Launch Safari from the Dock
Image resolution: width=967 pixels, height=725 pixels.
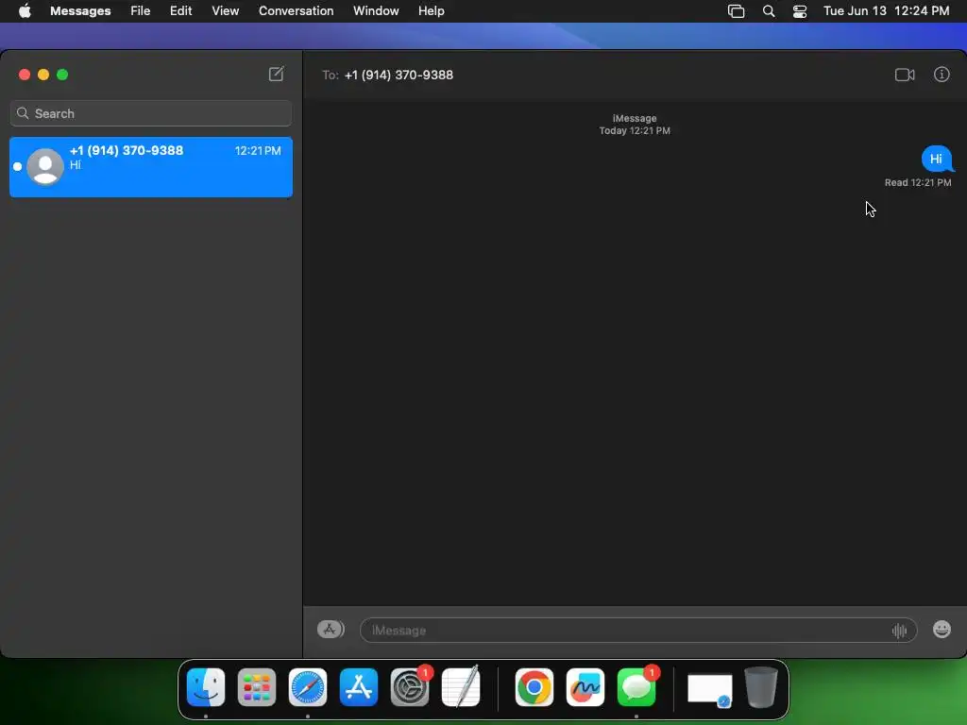tap(308, 687)
